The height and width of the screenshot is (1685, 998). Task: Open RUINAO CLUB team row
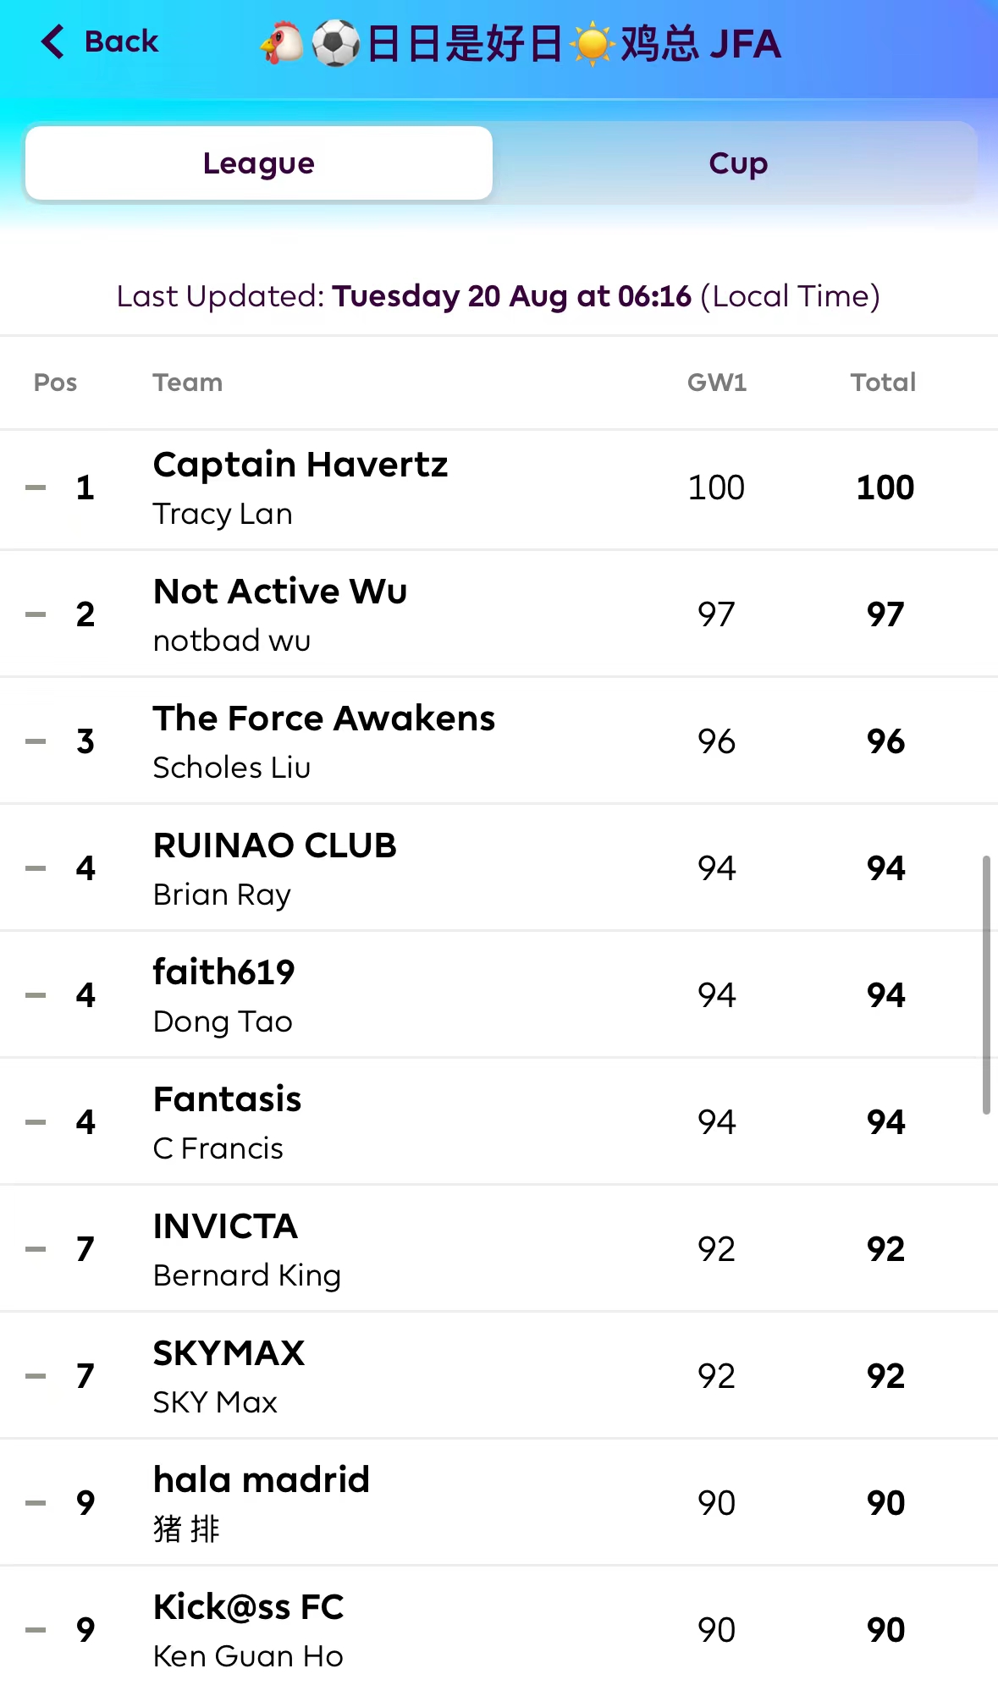point(275,845)
